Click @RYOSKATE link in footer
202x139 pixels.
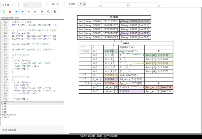pyautogui.click(x=111, y=136)
